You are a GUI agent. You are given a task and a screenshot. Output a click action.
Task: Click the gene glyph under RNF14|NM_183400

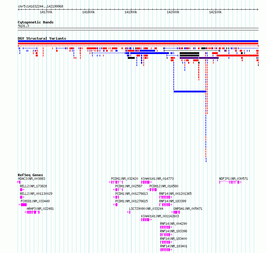click(x=166, y=242)
